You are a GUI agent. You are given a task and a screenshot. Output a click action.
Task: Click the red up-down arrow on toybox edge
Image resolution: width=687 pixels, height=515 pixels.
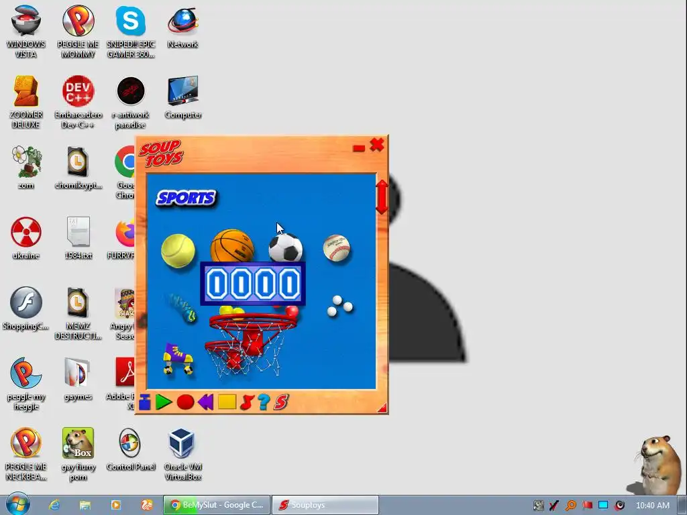(382, 197)
